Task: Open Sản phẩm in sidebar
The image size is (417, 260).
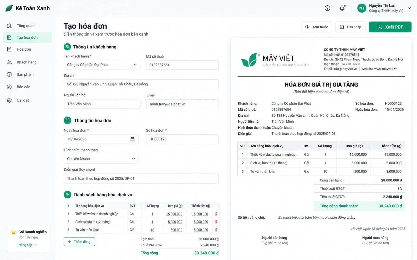Action: pos(28,74)
